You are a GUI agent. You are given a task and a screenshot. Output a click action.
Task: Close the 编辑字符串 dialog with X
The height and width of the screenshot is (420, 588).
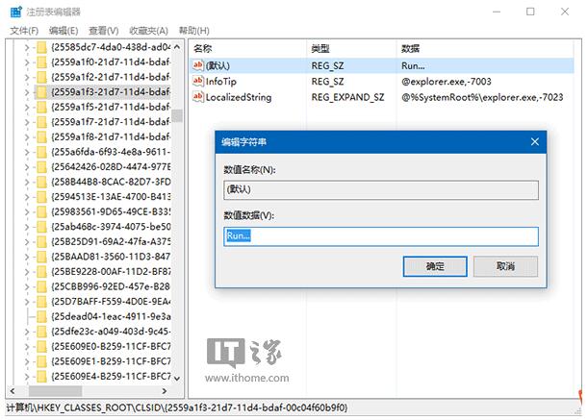coord(535,141)
